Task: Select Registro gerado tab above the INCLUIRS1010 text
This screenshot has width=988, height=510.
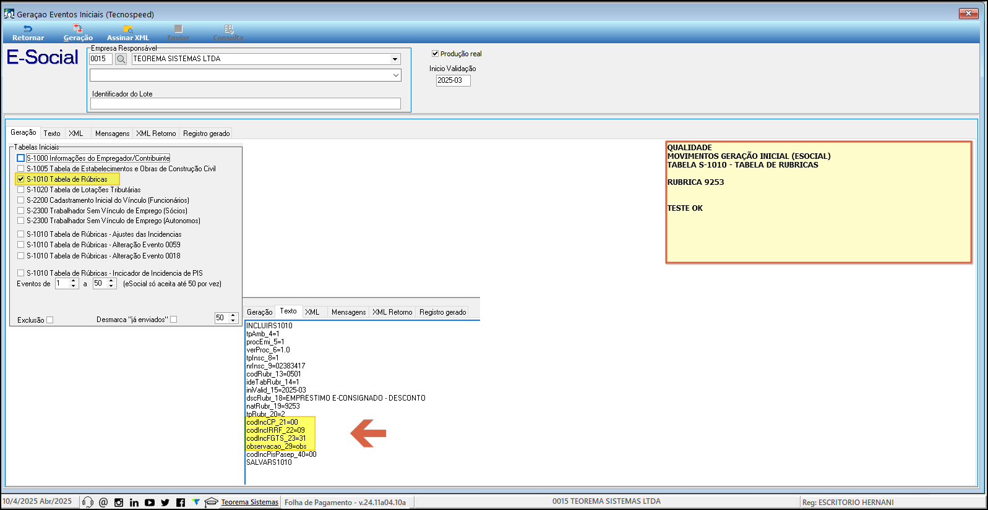Action: 443,312
